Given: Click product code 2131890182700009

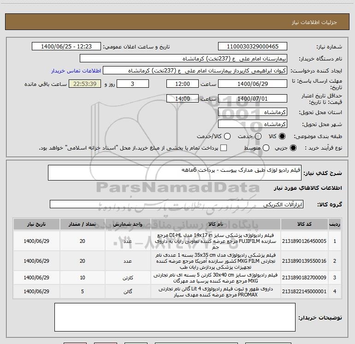Looking at the screenshot, I should point(304,278).
